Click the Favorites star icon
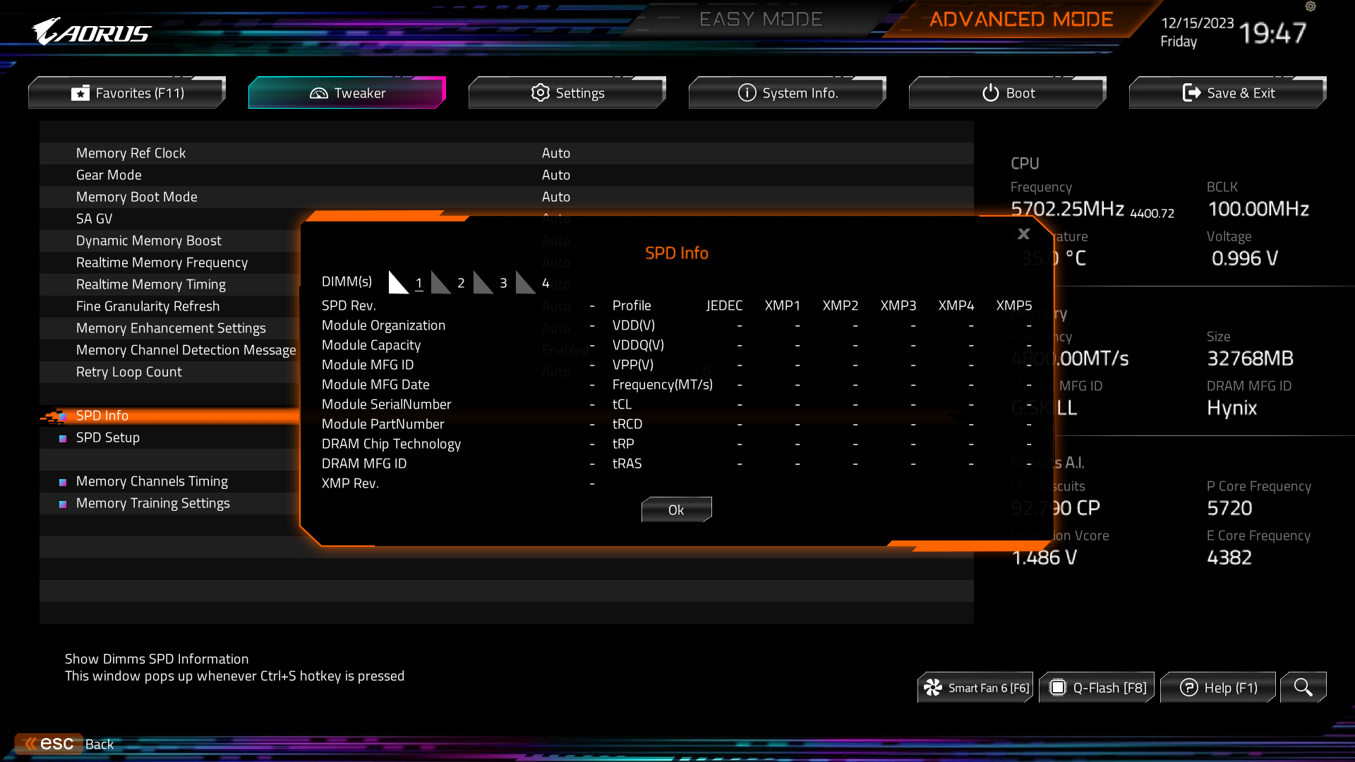The image size is (1355, 762). point(80,93)
